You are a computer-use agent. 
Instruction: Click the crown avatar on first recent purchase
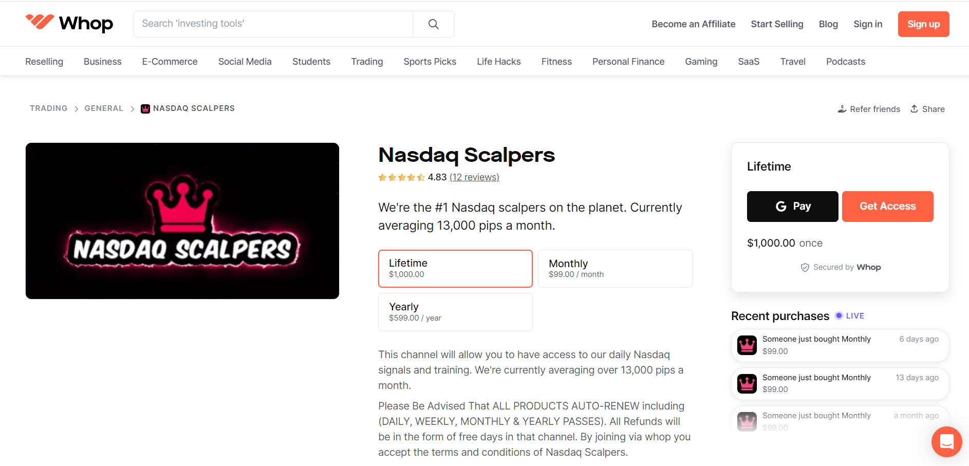click(x=747, y=345)
